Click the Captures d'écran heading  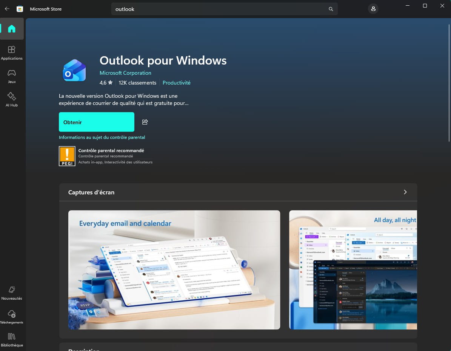[x=91, y=192]
